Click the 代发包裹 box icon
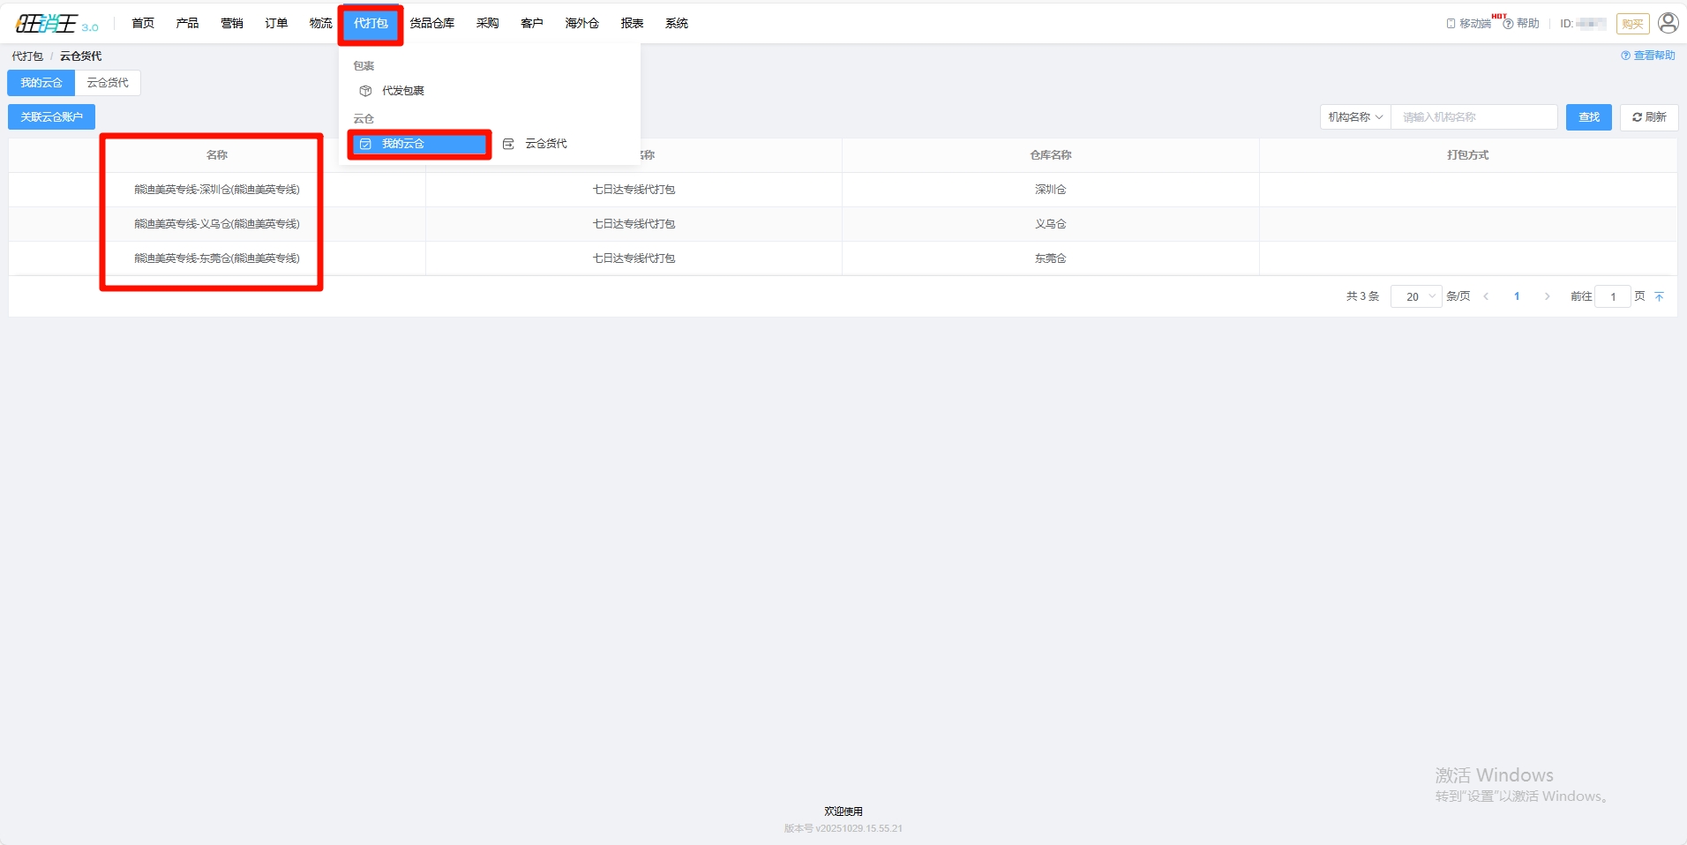 point(365,91)
